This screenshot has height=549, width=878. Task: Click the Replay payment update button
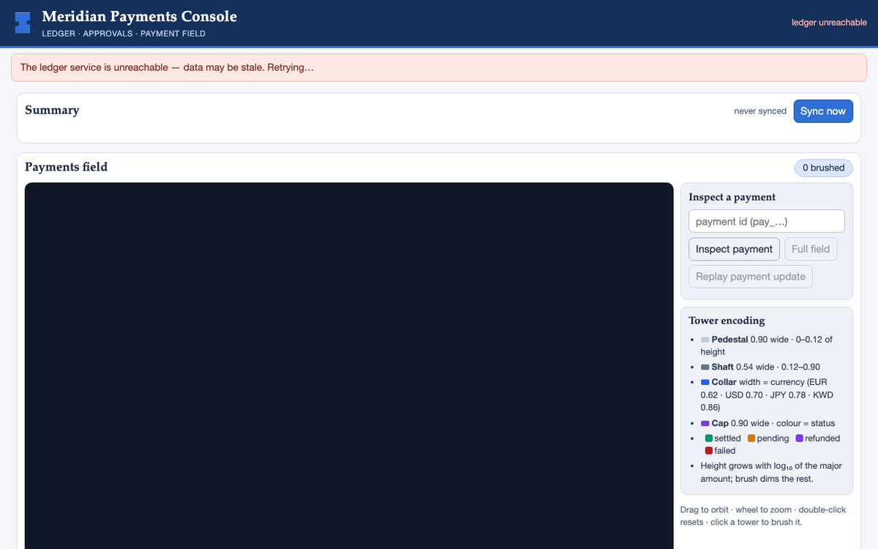(x=751, y=277)
